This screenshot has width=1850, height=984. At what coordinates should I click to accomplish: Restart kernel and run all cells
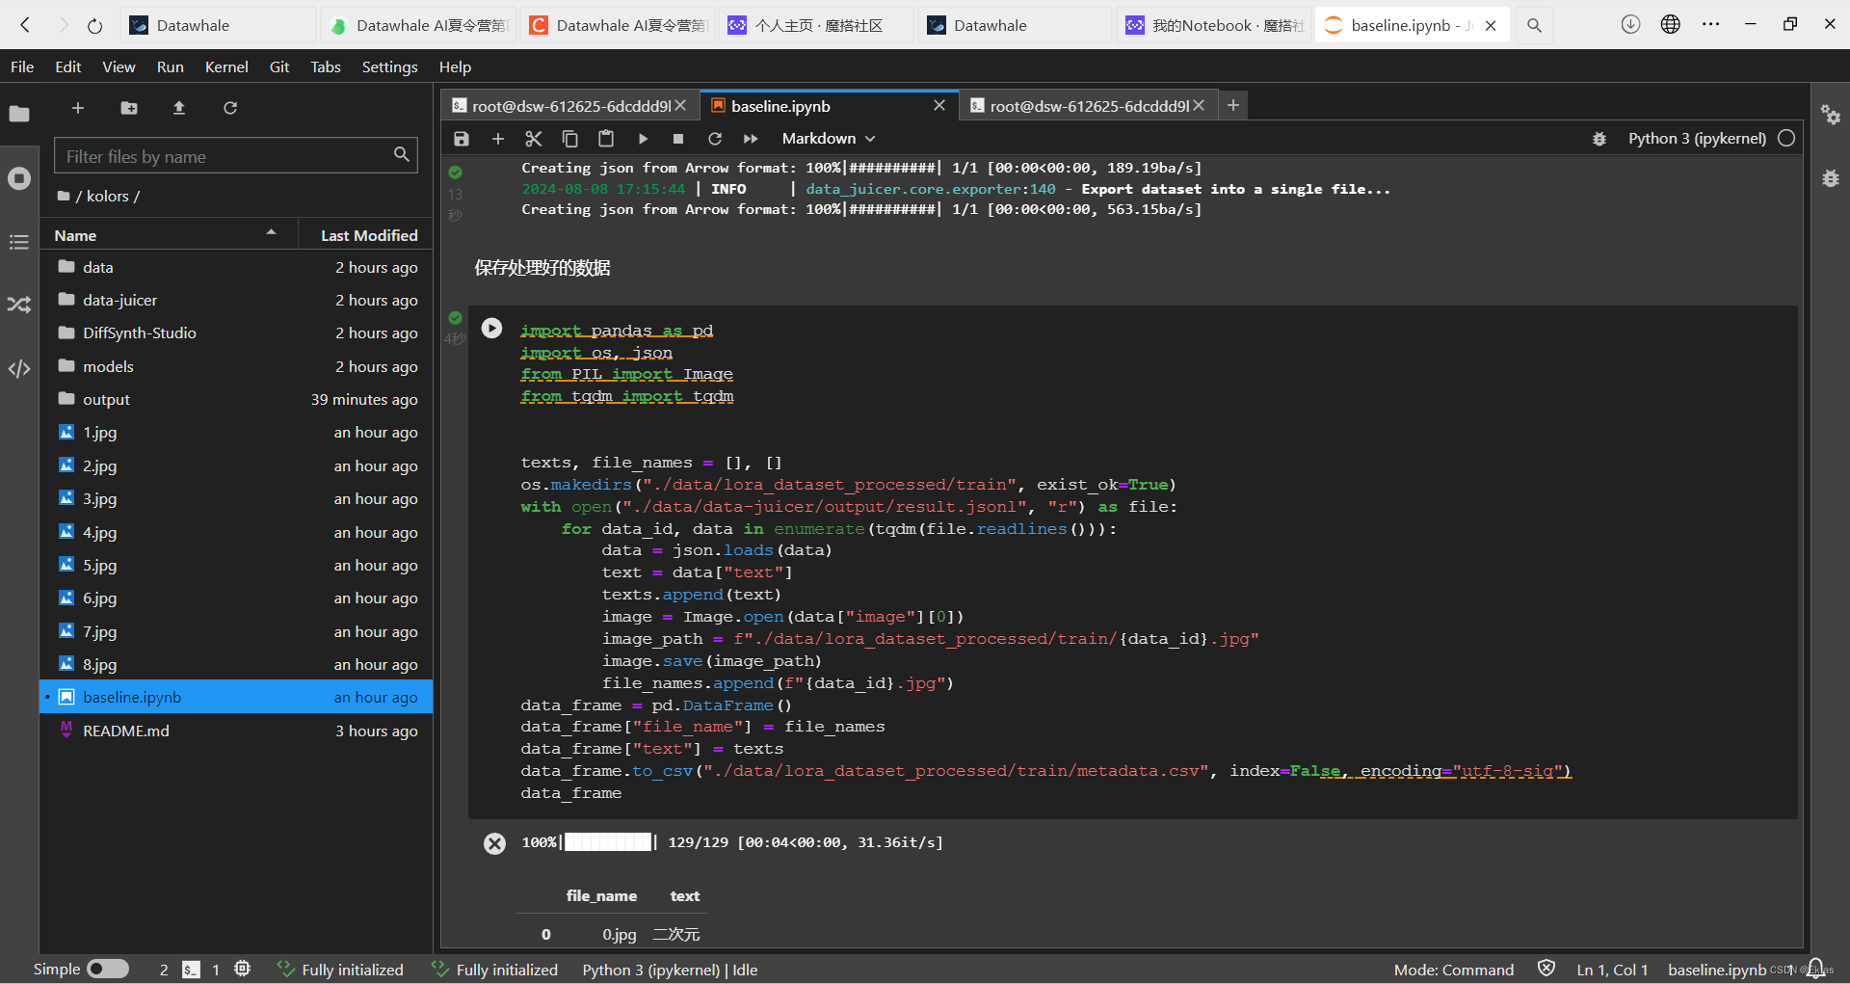[x=751, y=139]
